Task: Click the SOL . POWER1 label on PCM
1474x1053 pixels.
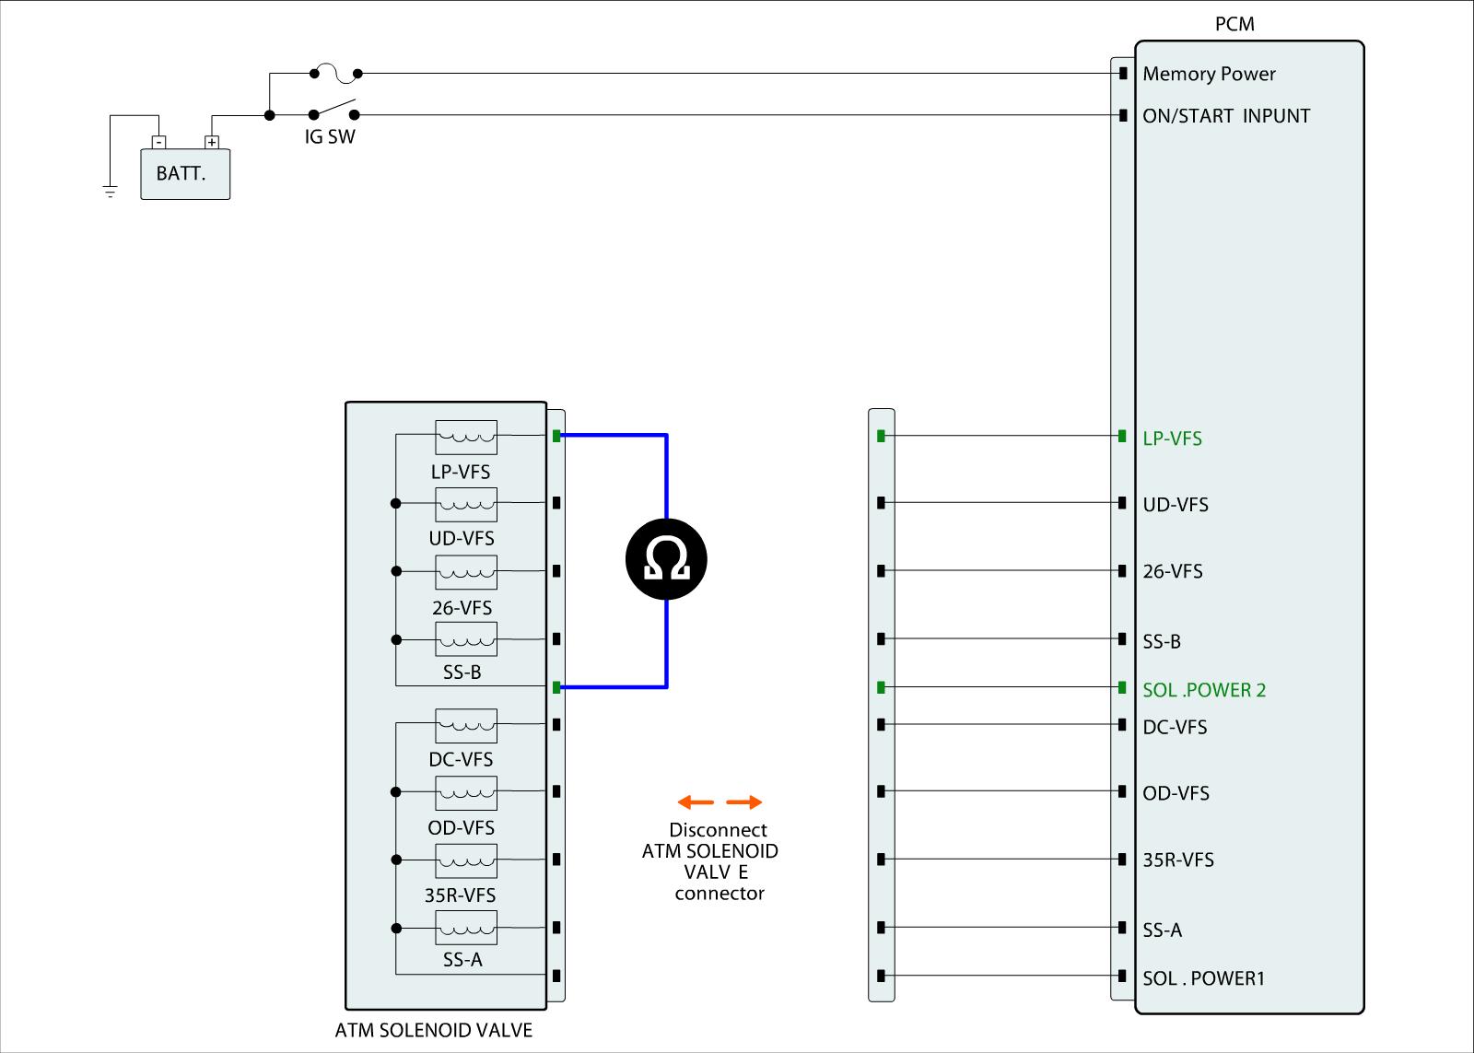Action: 1203,978
